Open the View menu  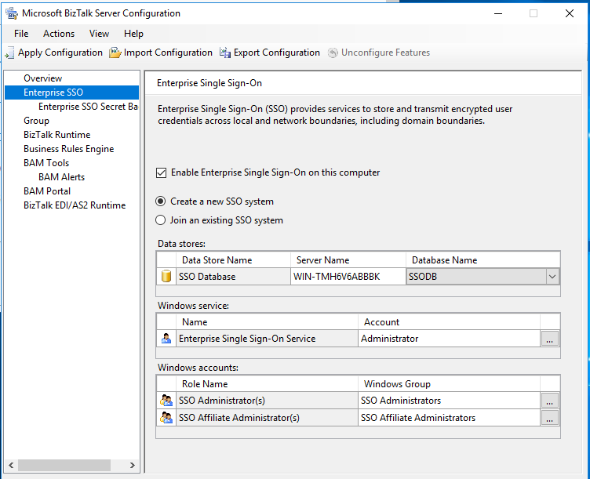click(99, 34)
